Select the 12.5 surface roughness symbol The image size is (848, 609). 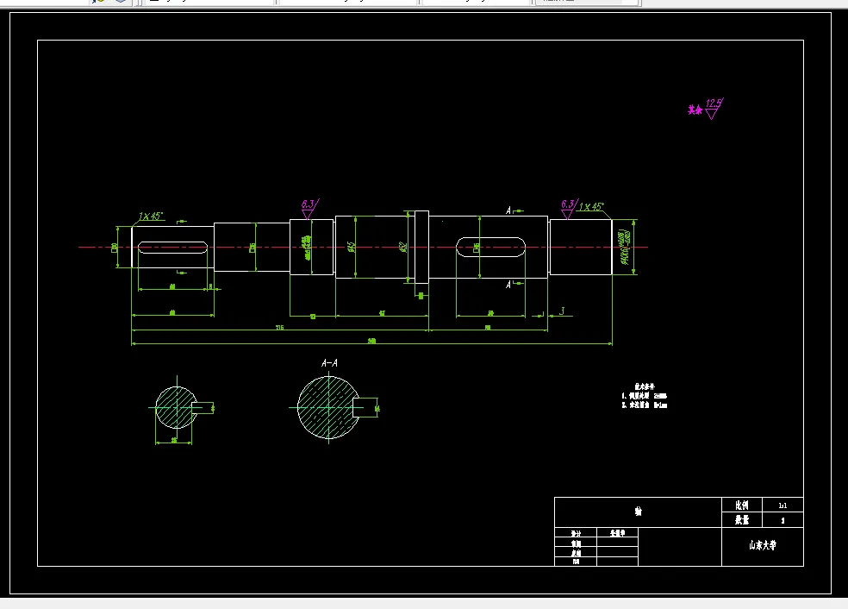click(714, 109)
